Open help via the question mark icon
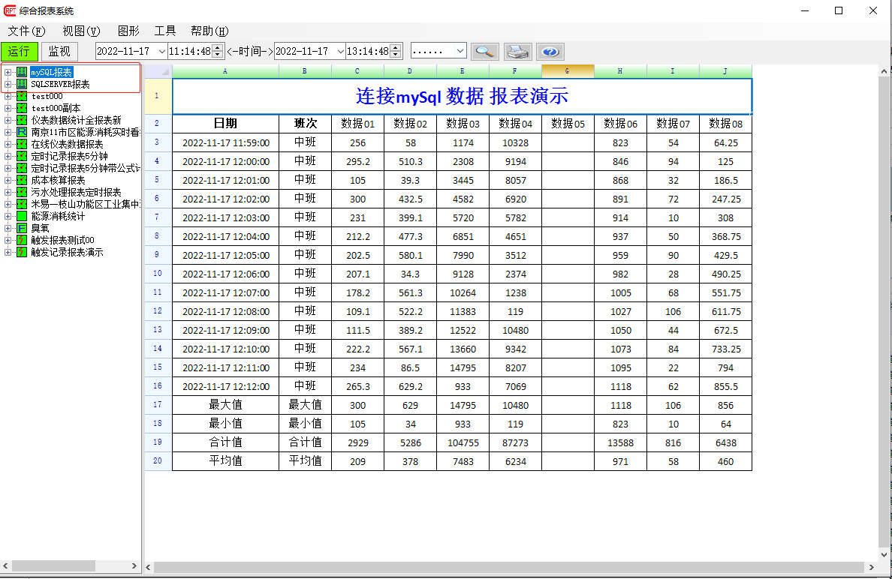892x579 pixels. [550, 51]
